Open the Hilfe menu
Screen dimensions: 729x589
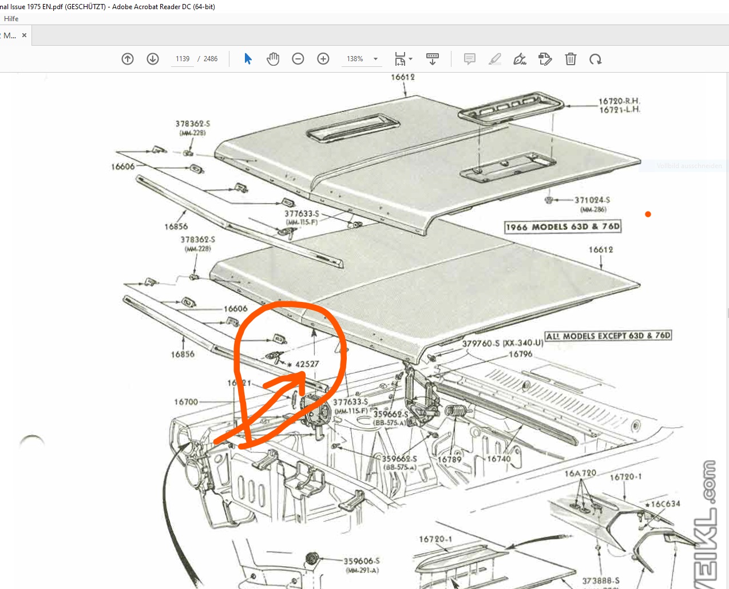click(x=11, y=18)
